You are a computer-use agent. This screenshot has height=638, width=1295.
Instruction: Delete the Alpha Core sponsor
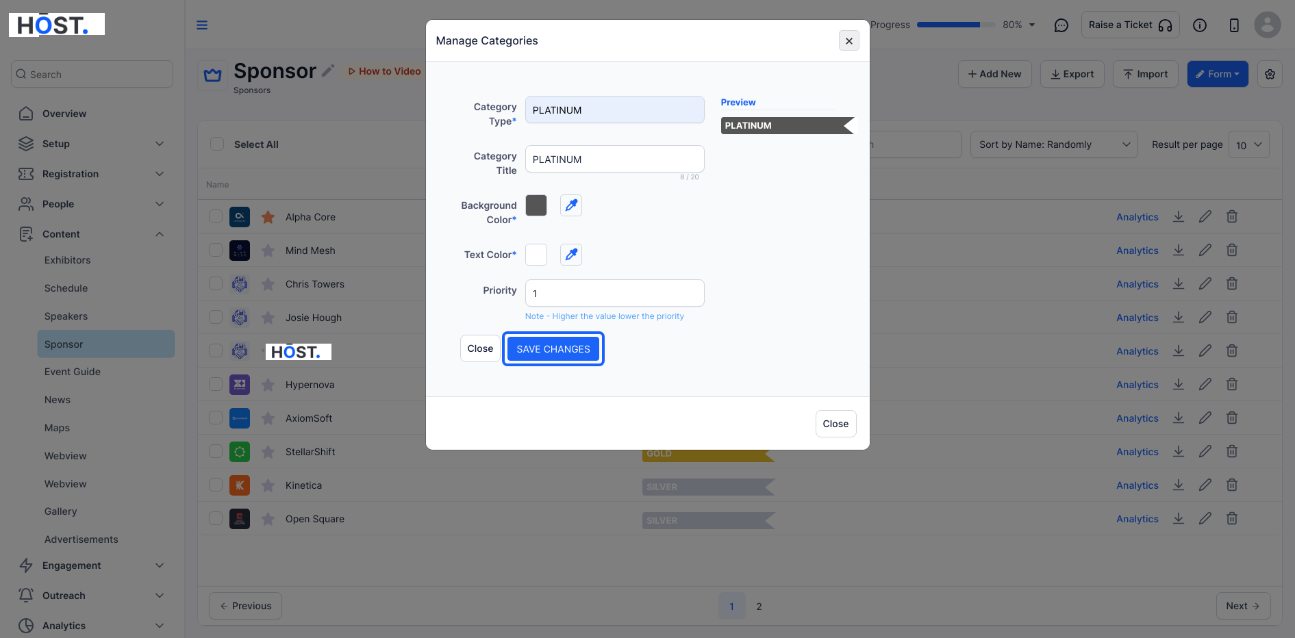click(1232, 217)
